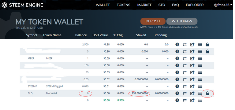Click the stake lock in the $0.30 row
235x110 pixels.
click(207, 51)
